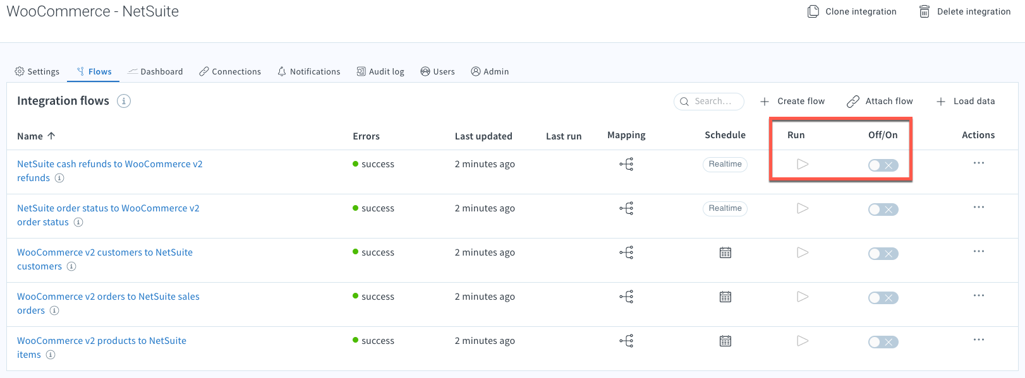Show info icon for WooCommerce v2 orders flow

pyautogui.click(x=54, y=310)
